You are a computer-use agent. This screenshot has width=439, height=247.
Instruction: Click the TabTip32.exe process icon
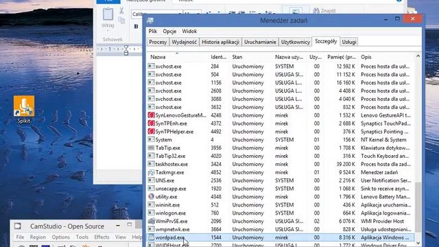coord(151,156)
